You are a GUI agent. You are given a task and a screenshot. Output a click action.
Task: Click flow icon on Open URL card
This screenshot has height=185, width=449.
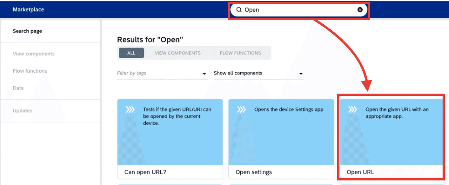coord(352,109)
